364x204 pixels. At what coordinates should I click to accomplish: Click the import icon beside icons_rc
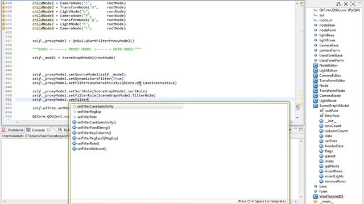(315, 20)
